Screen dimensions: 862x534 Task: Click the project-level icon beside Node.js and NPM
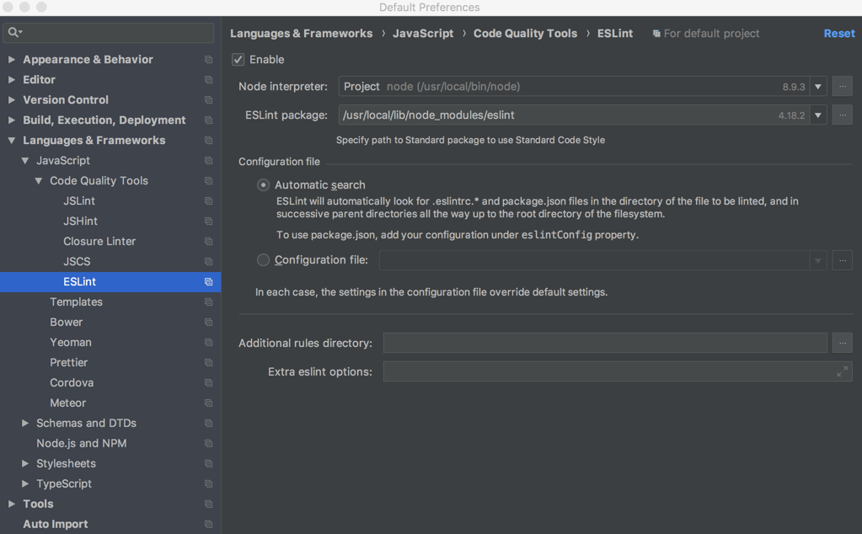click(208, 443)
